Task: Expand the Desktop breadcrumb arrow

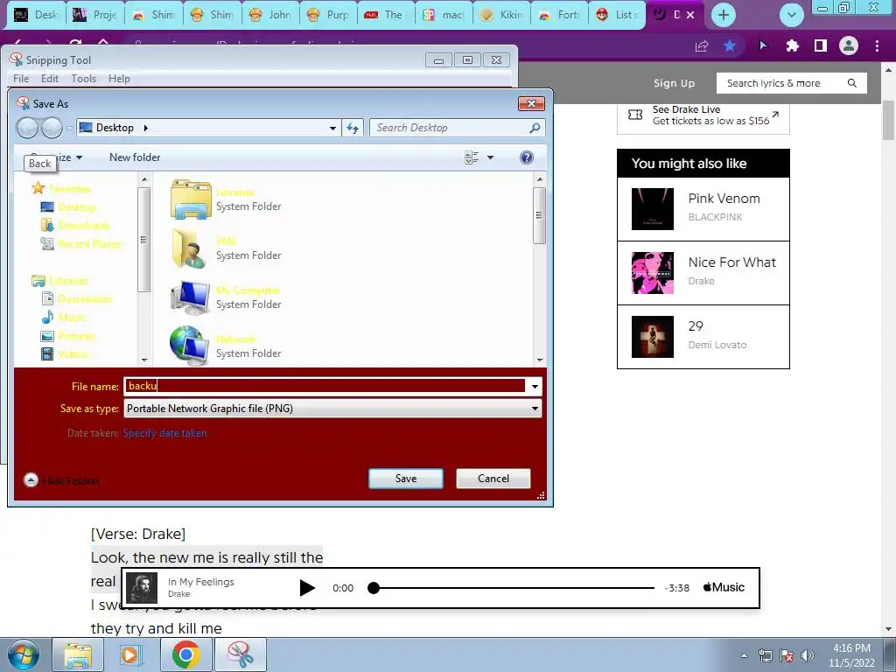Action: pos(146,128)
